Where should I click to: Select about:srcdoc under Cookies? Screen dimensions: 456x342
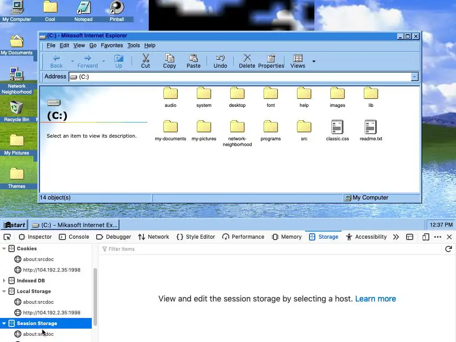tap(38, 259)
